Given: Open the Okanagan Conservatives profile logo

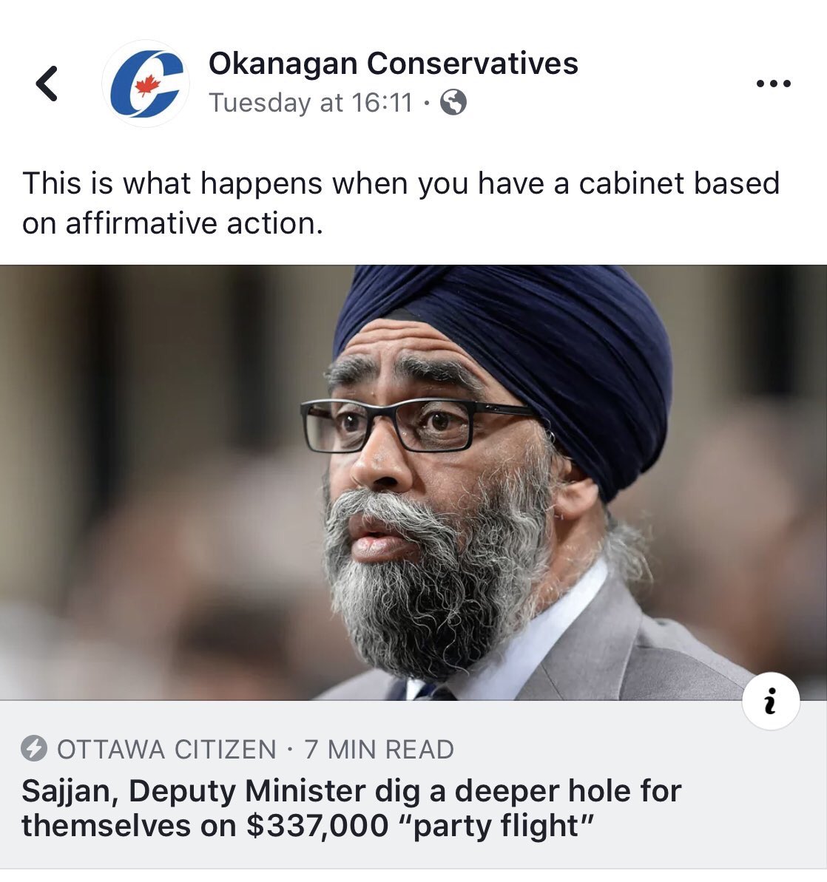Looking at the screenshot, I should click(146, 84).
